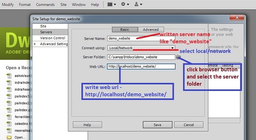Switch to the Basic tab
The height and width of the screenshot is (140, 256).
(125, 30)
